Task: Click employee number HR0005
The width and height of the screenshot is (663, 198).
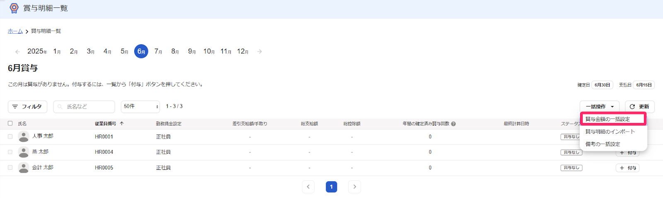Action: click(x=104, y=168)
